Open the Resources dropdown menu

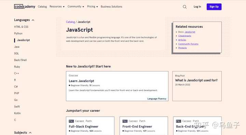[x=57, y=6]
